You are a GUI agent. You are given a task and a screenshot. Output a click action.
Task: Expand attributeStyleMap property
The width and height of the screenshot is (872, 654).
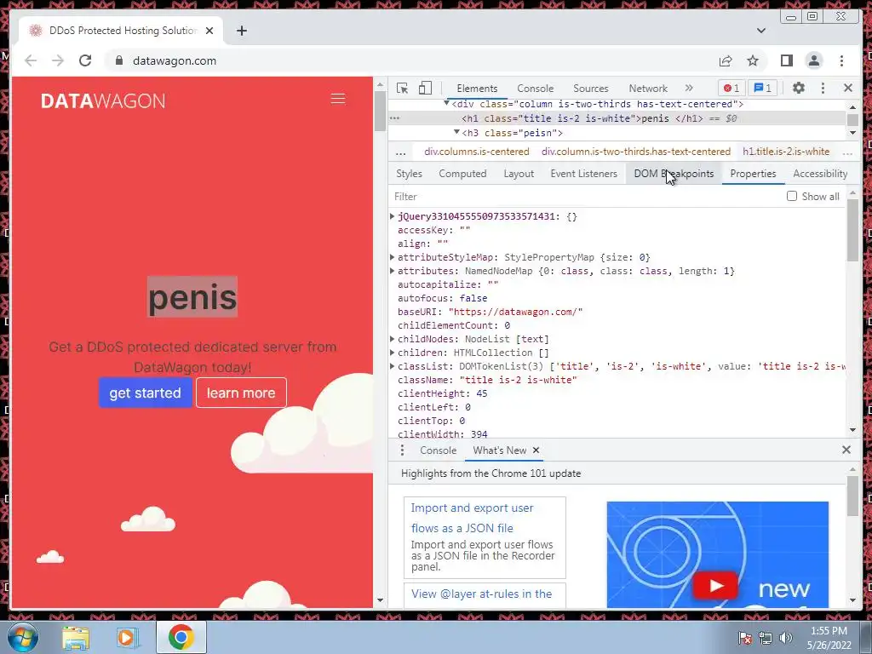pos(392,257)
